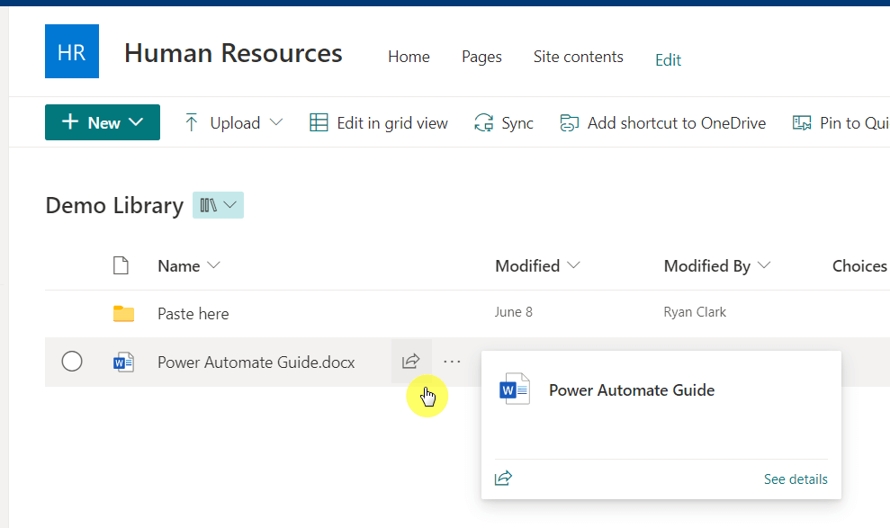
Task: Click the Paste here folder icon
Action: (124, 314)
